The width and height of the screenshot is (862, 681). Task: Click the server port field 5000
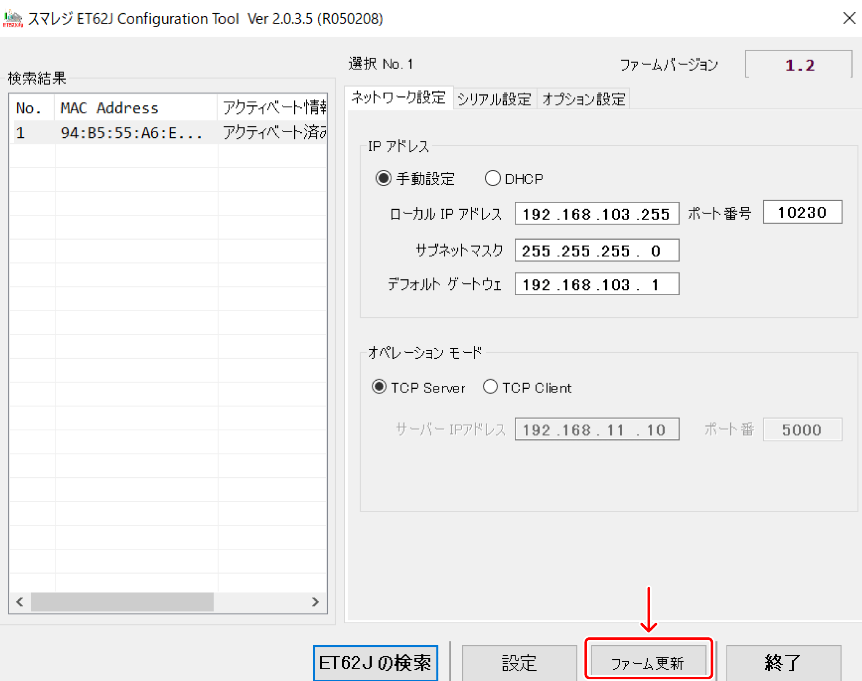coord(803,430)
